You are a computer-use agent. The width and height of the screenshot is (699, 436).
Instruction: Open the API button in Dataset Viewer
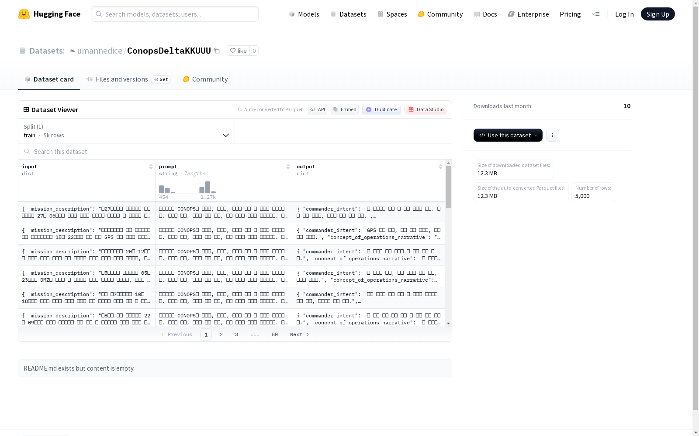(x=318, y=109)
